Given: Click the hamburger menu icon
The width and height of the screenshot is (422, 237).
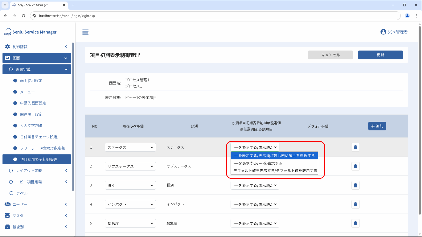Looking at the screenshot, I should (x=85, y=32).
